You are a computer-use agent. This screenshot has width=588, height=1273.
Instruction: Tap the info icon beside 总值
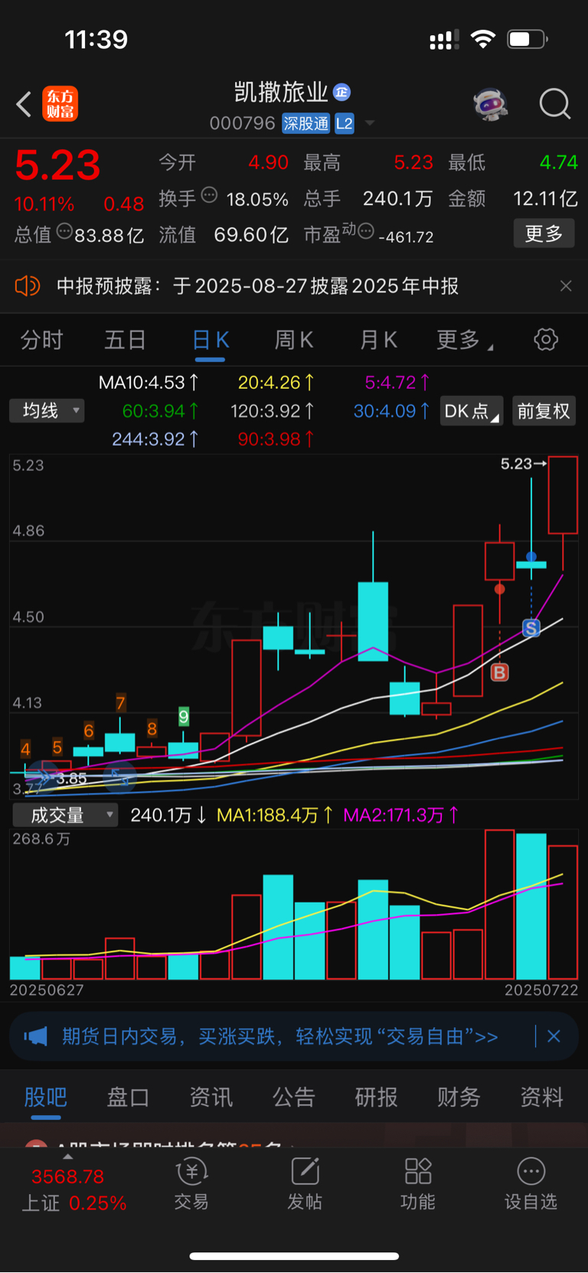point(64,230)
